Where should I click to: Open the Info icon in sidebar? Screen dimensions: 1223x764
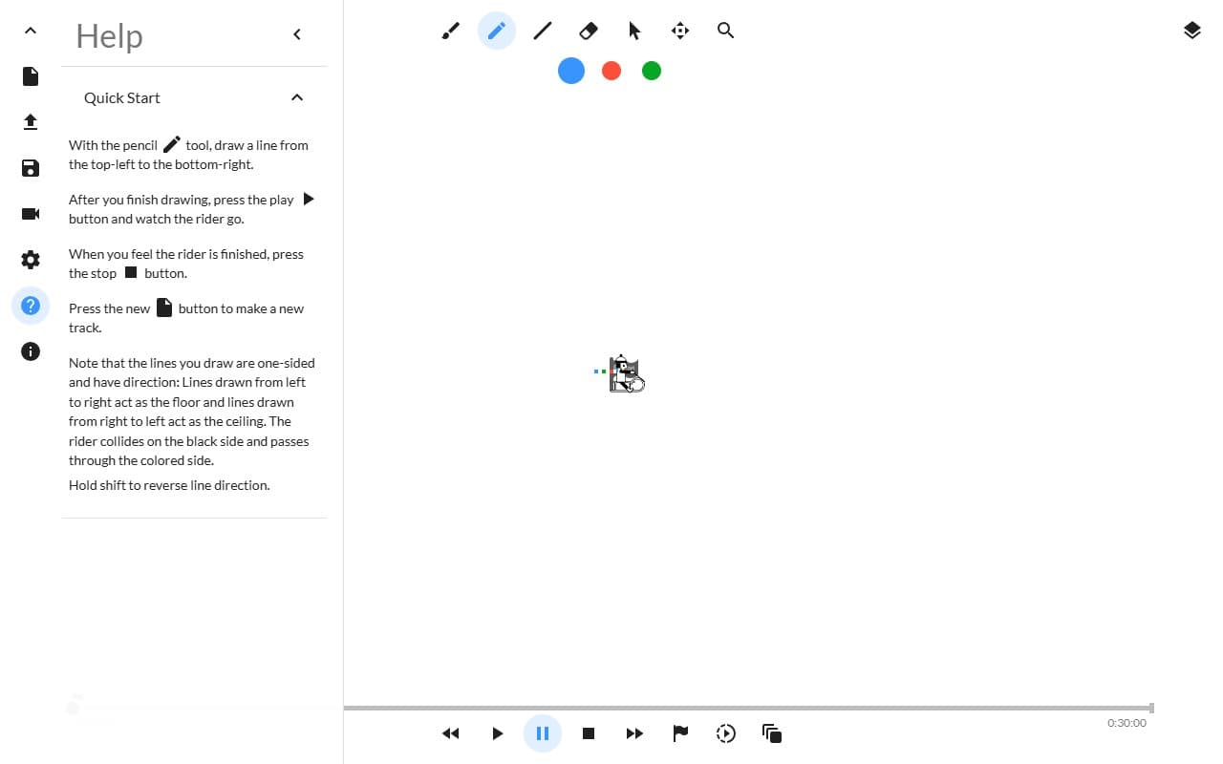pyautogui.click(x=31, y=351)
